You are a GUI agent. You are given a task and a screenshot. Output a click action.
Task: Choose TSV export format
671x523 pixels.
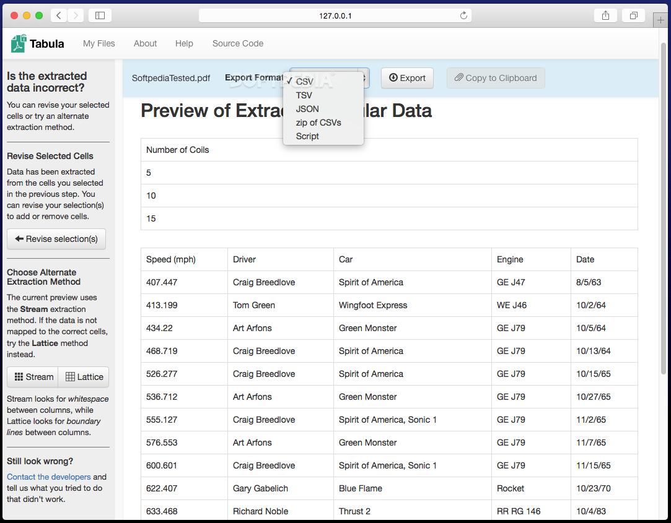tap(323, 95)
